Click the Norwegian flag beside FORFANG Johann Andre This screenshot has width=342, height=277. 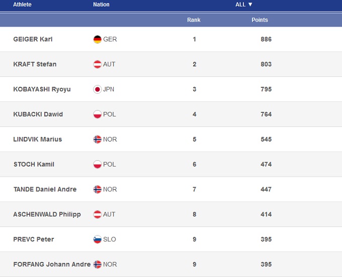click(x=98, y=264)
